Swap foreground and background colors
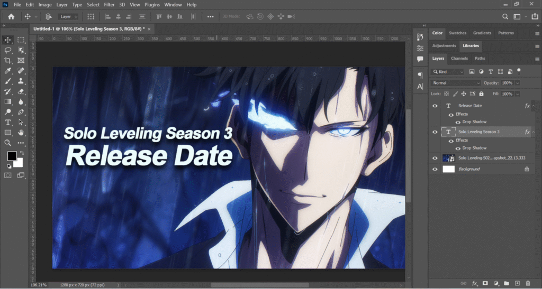The height and width of the screenshot is (289, 542). tap(22, 153)
